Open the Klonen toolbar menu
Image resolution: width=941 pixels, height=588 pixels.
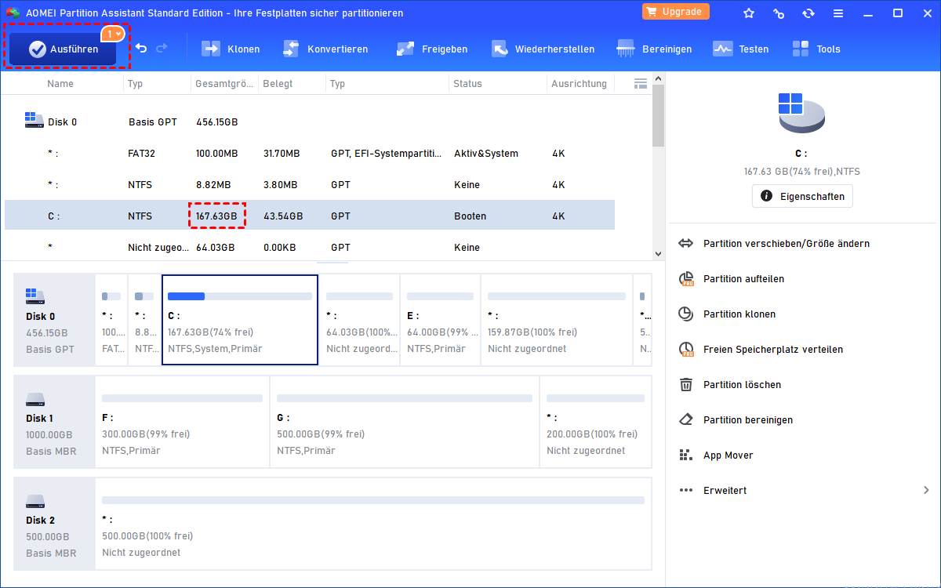pyautogui.click(x=231, y=49)
